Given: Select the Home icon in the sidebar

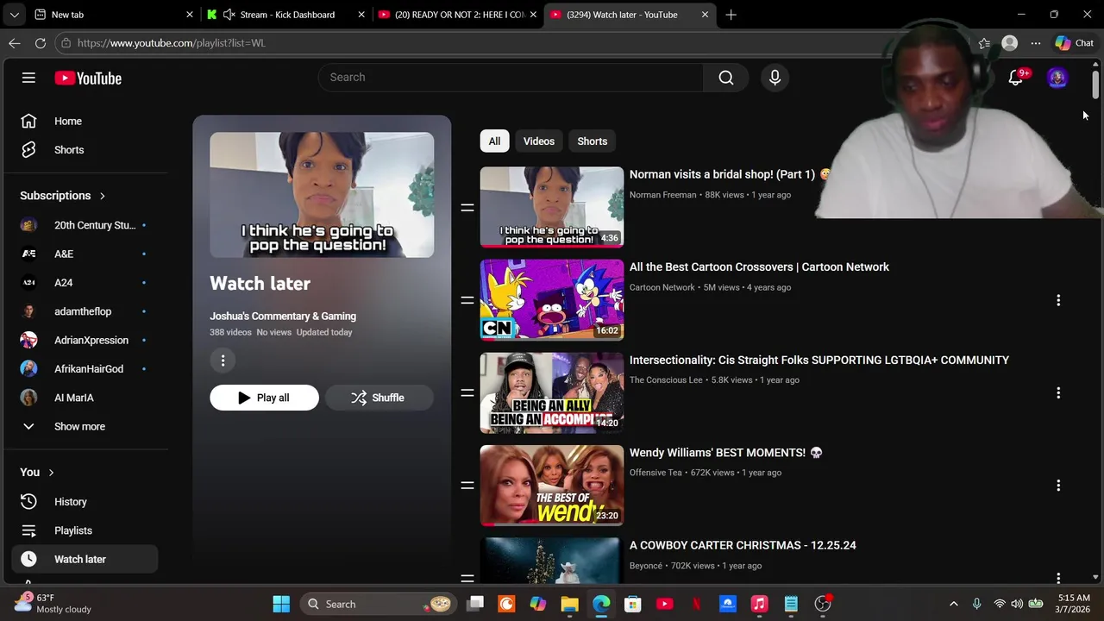Looking at the screenshot, I should (28, 122).
